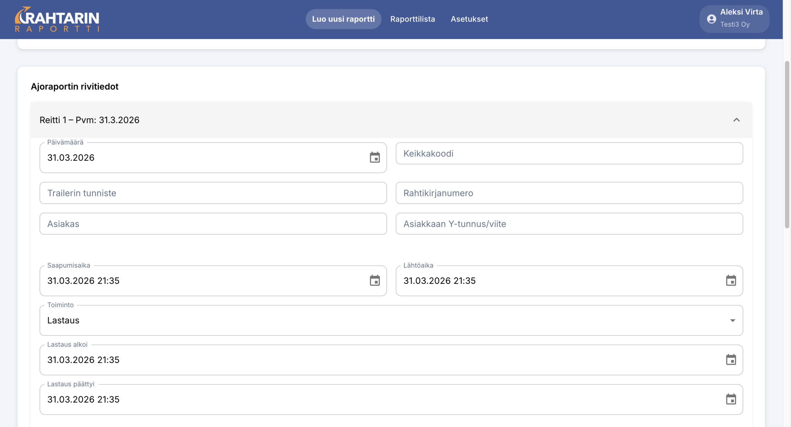Click the user account avatar icon
Screen dimensions: 791x427
coord(712,19)
